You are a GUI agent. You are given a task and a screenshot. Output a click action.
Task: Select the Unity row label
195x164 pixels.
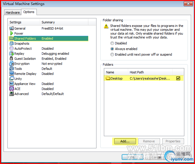(x=18, y=79)
